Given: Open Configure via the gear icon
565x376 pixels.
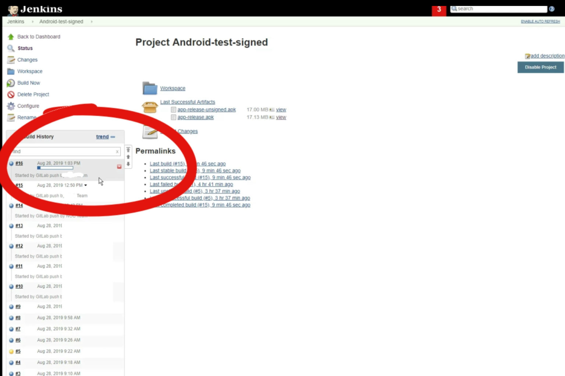Looking at the screenshot, I should pyautogui.click(x=11, y=106).
